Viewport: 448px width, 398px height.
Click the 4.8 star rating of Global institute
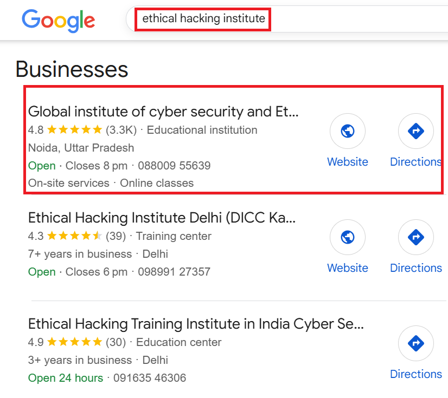tap(74, 130)
